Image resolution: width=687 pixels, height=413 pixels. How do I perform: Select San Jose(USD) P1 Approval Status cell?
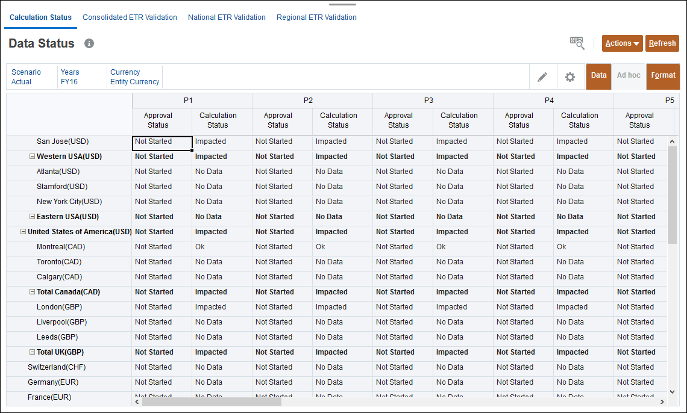(x=162, y=143)
